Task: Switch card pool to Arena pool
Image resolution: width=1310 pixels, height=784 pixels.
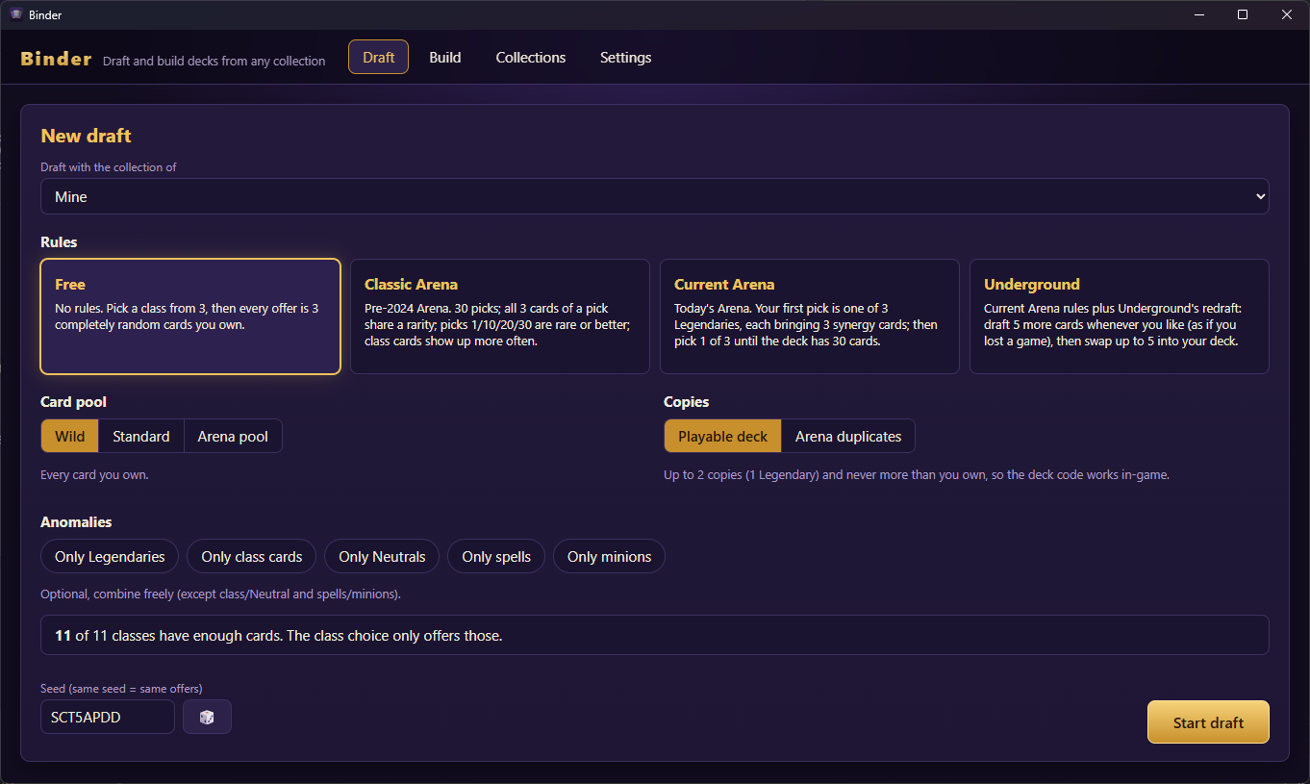Action: [x=233, y=436]
